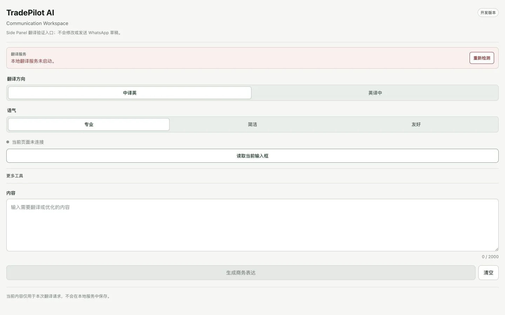Select the 中译英 translation direction

[130, 93]
